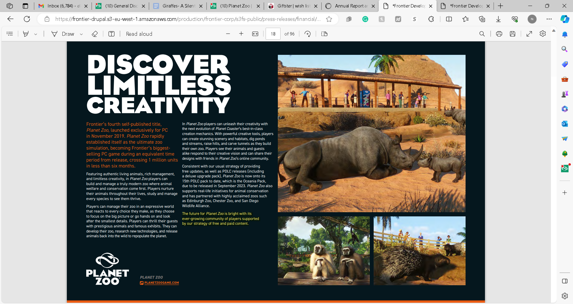
Task: Open the sidebar Tools briefcase icon
Action: coord(565,79)
